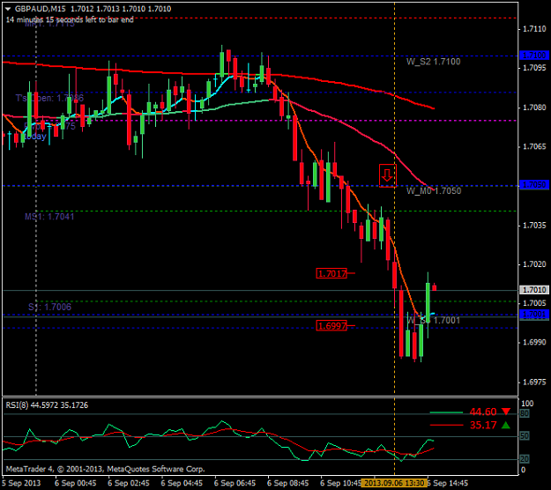Click the 44.60 RSI value readout
551x490 pixels.
483,412
